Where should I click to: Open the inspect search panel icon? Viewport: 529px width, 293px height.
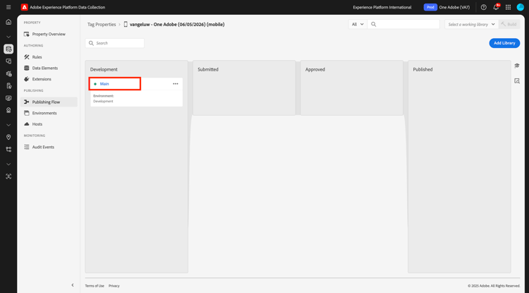pyautogui.click(x=517, y=81)
